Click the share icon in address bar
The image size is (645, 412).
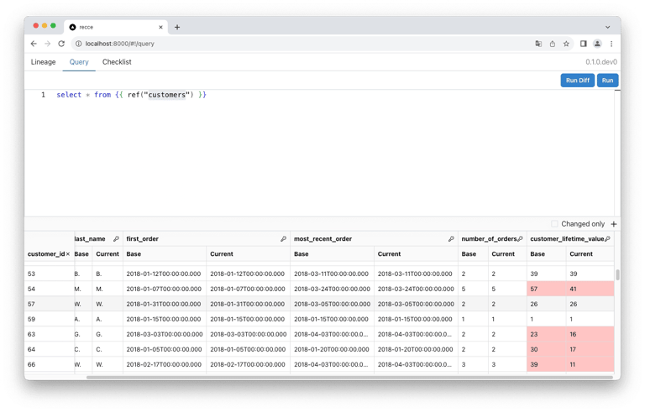tap(553, 44)
